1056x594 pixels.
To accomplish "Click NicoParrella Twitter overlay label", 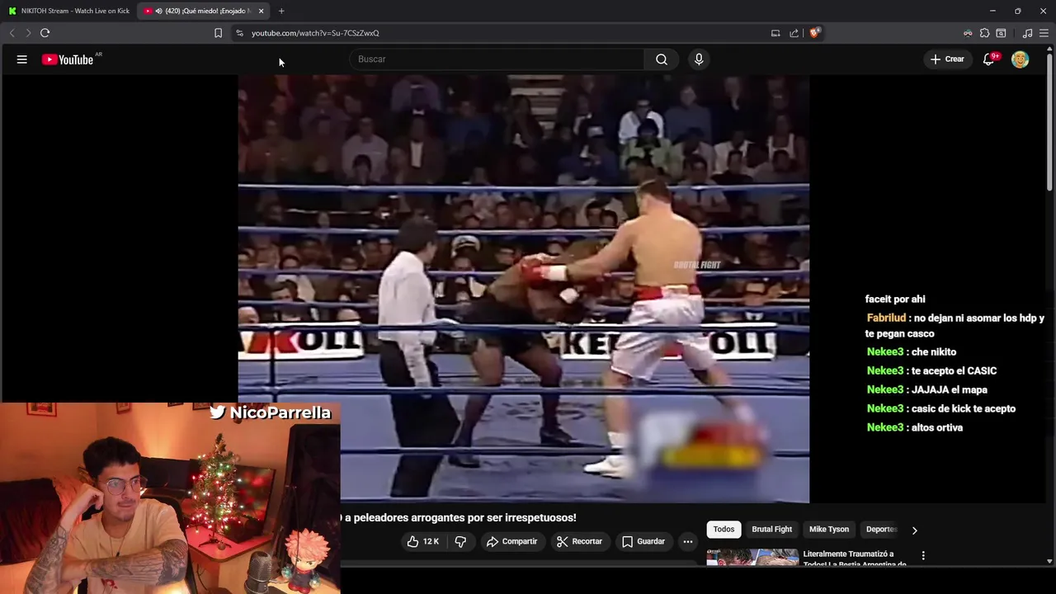I will [x=270, y=412].
